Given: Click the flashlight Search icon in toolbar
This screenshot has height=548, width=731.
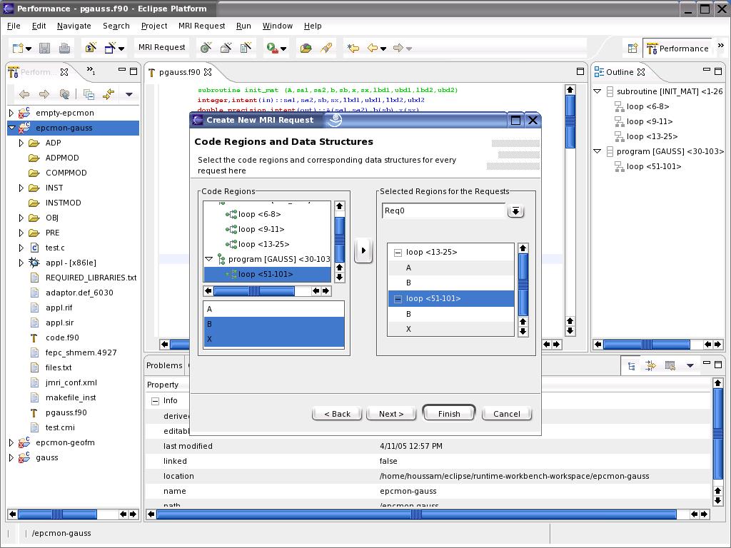Looking at the screenshot, I should tap(326, 48).
